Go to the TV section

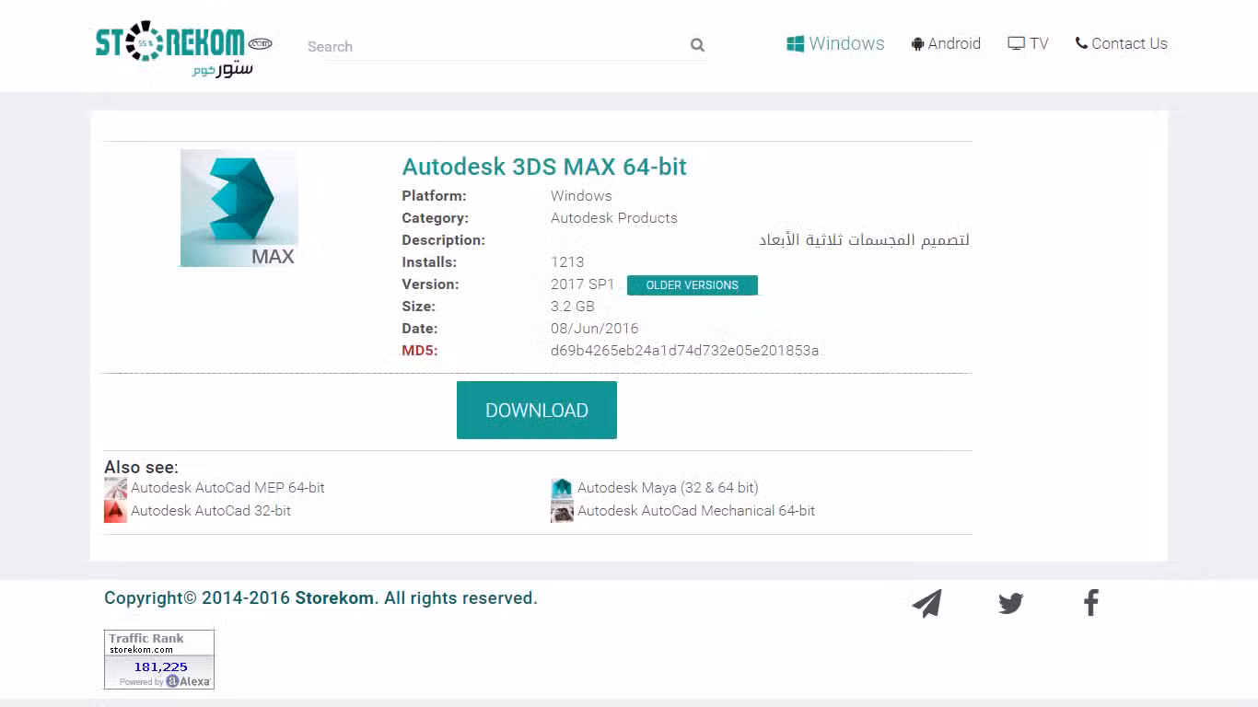pos(1028,43)
